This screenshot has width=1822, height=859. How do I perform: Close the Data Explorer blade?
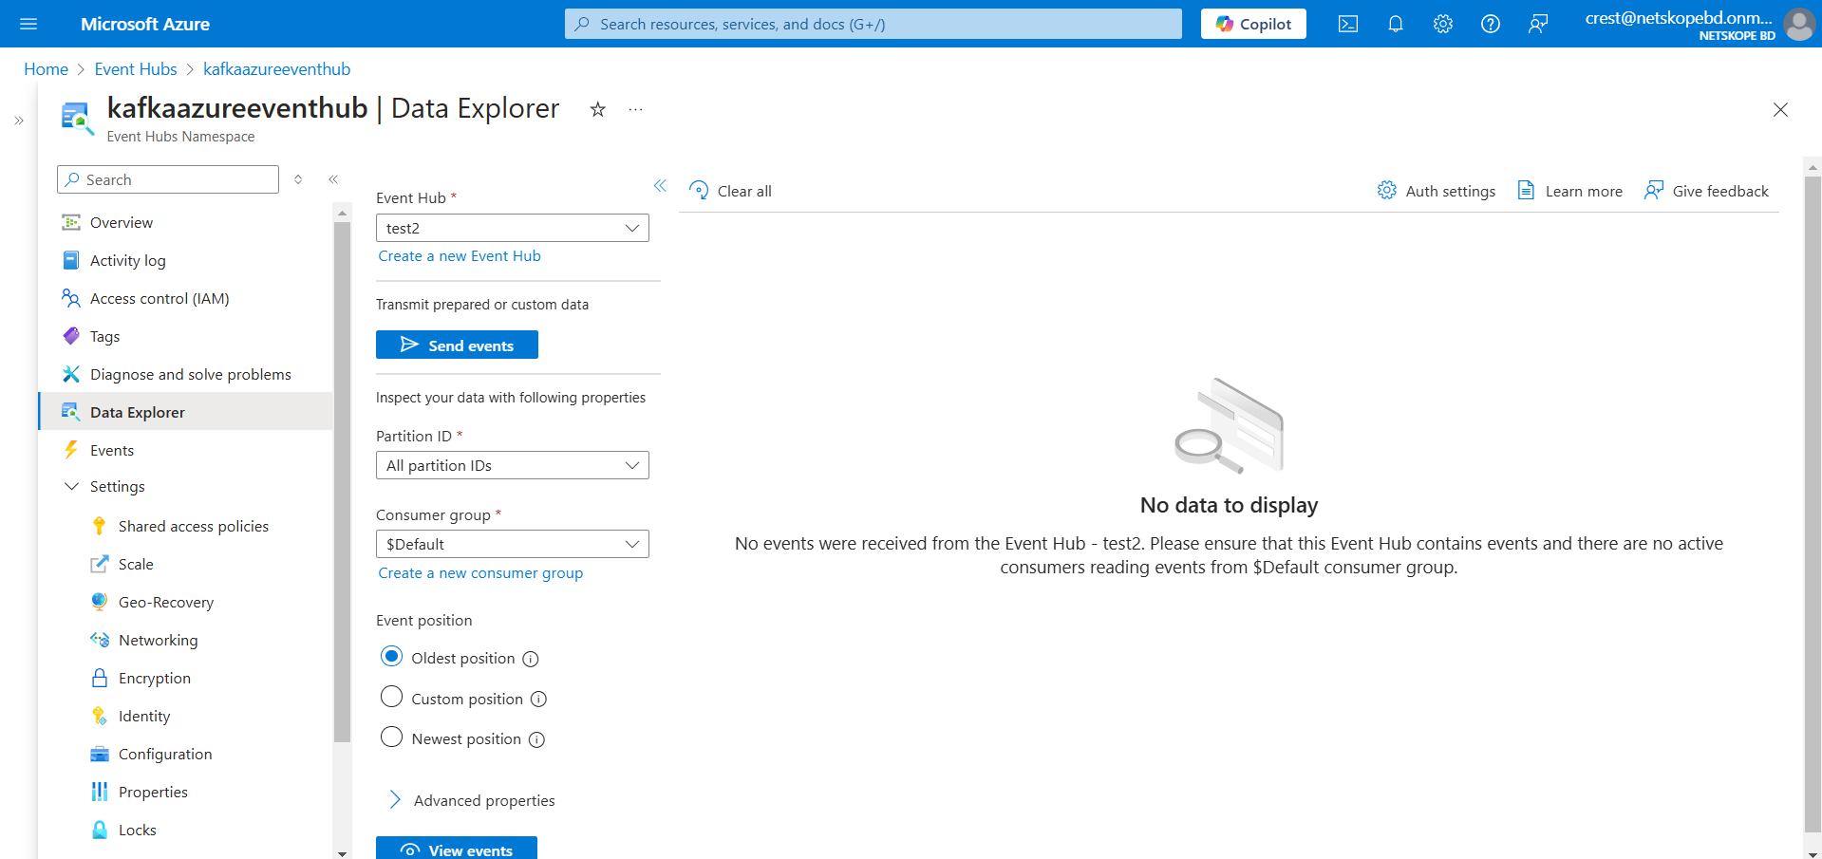coord(1780,110)
